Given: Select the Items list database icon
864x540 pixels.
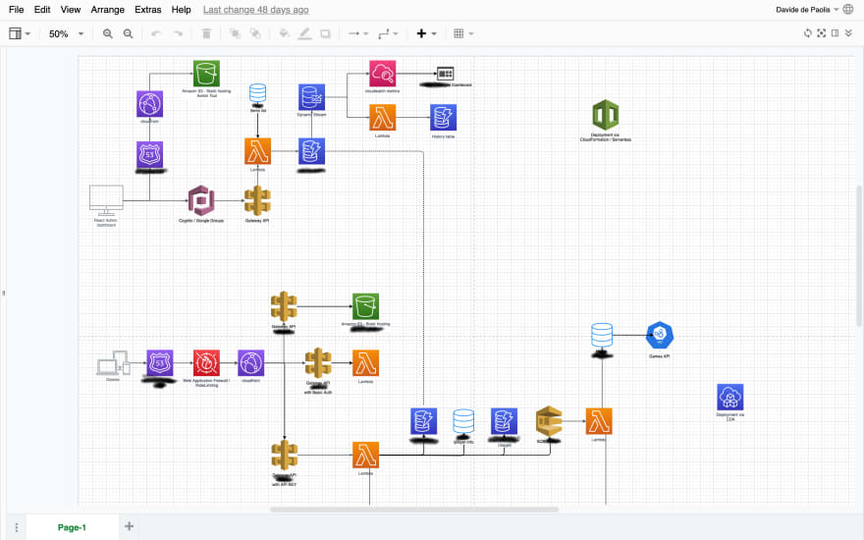Looking at the screenshot, I should [257, 93].
